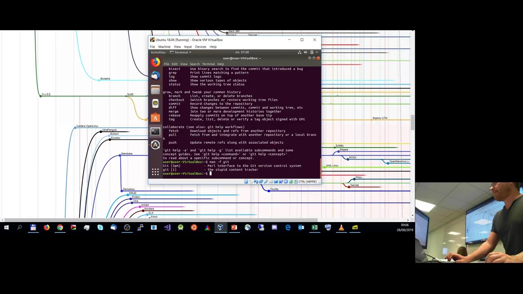This screenshot has height=294, width=523.
Task: Open Windows search magnifier
Action: click(19, 227)
